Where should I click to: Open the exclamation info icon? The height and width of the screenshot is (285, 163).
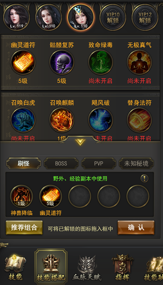pyautogui.click(x=144, y=179)
